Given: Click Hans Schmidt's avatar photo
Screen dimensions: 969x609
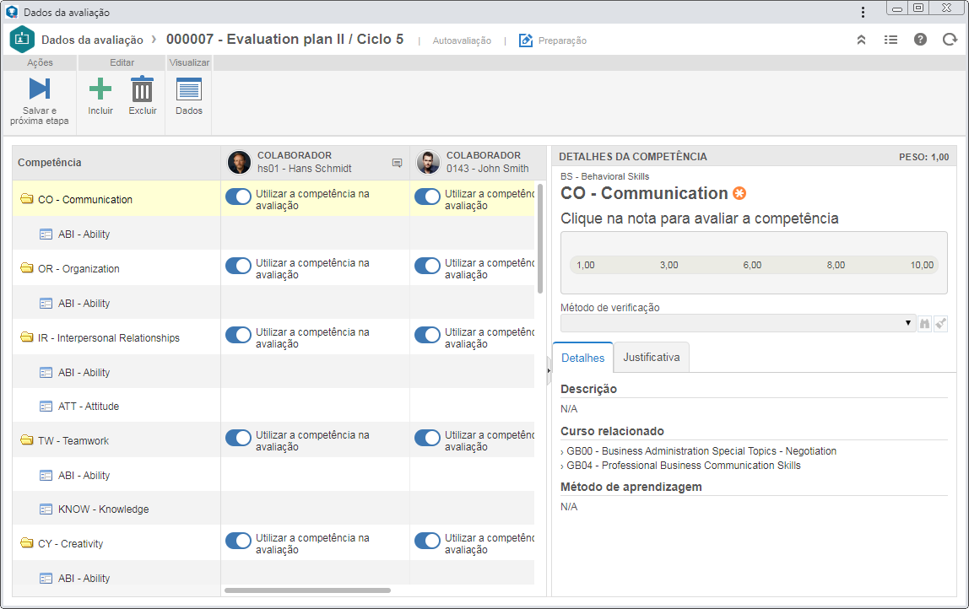Looking at the screenshot, I should click(x=239, y=163).
